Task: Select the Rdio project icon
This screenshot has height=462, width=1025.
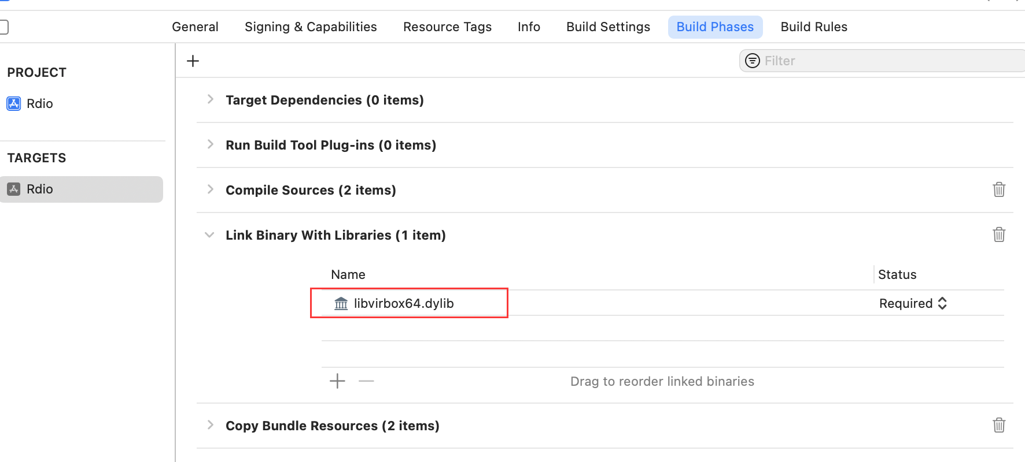Action: pyautogui.click(x=14, y=103)
